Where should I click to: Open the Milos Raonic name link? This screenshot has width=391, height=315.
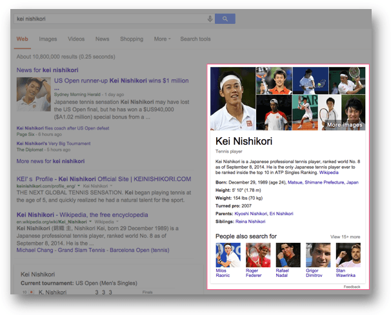[x=223, y=273]
